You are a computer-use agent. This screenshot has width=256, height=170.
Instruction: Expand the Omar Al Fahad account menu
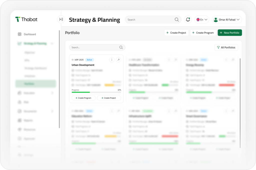(227, 20)
